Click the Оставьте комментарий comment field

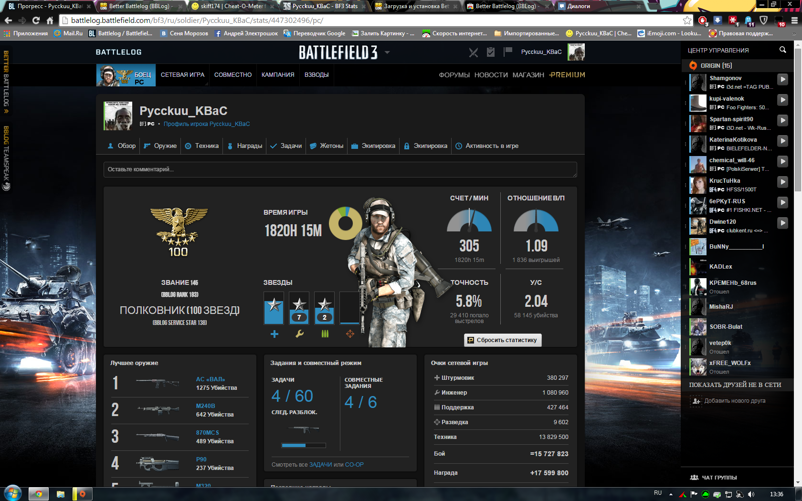pos(340,169)
